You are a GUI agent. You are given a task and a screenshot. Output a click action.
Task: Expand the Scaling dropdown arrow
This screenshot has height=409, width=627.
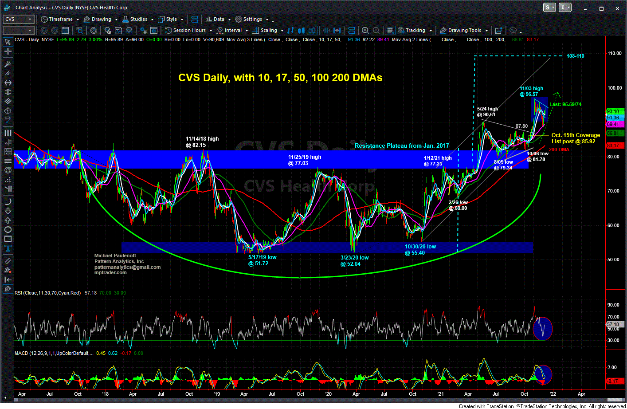282,31
